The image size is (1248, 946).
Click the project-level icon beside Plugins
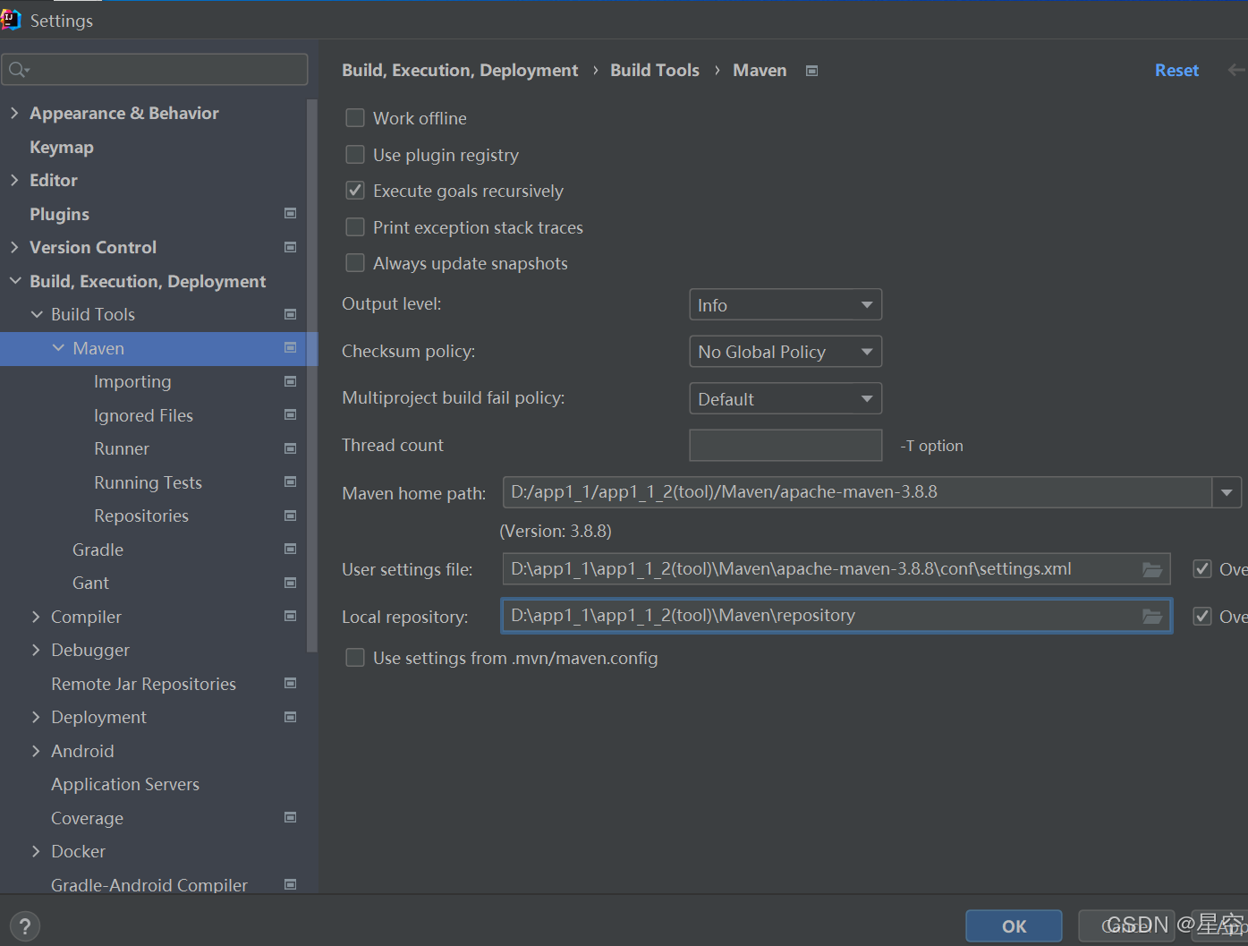(x=290, y=213)
